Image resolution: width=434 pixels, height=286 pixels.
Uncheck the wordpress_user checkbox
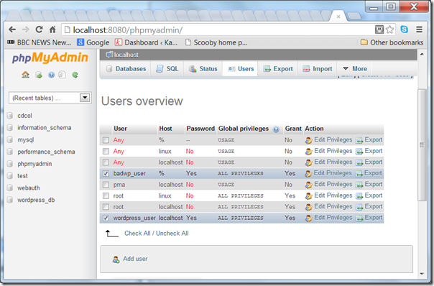point(106,218)
